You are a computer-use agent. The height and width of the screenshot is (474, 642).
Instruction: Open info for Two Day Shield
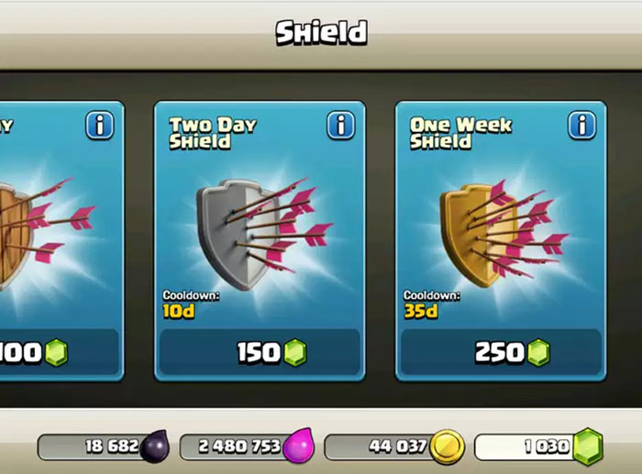click(340, 126)
